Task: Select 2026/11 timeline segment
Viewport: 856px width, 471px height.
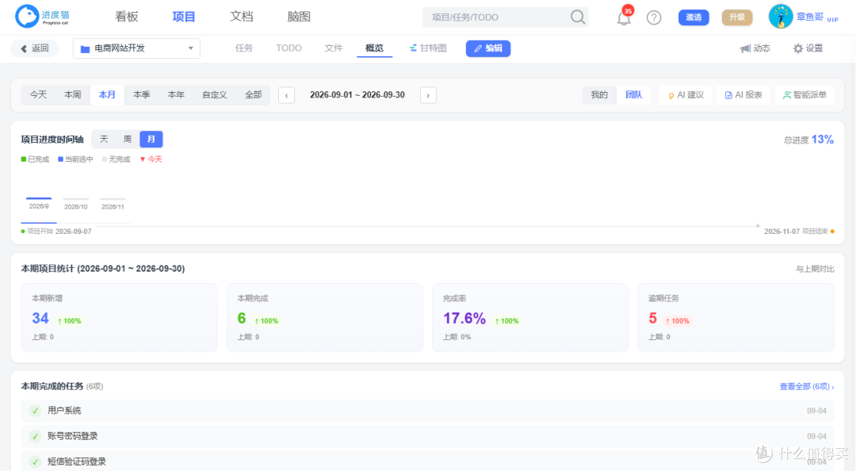Action: (x=113, y=206)
